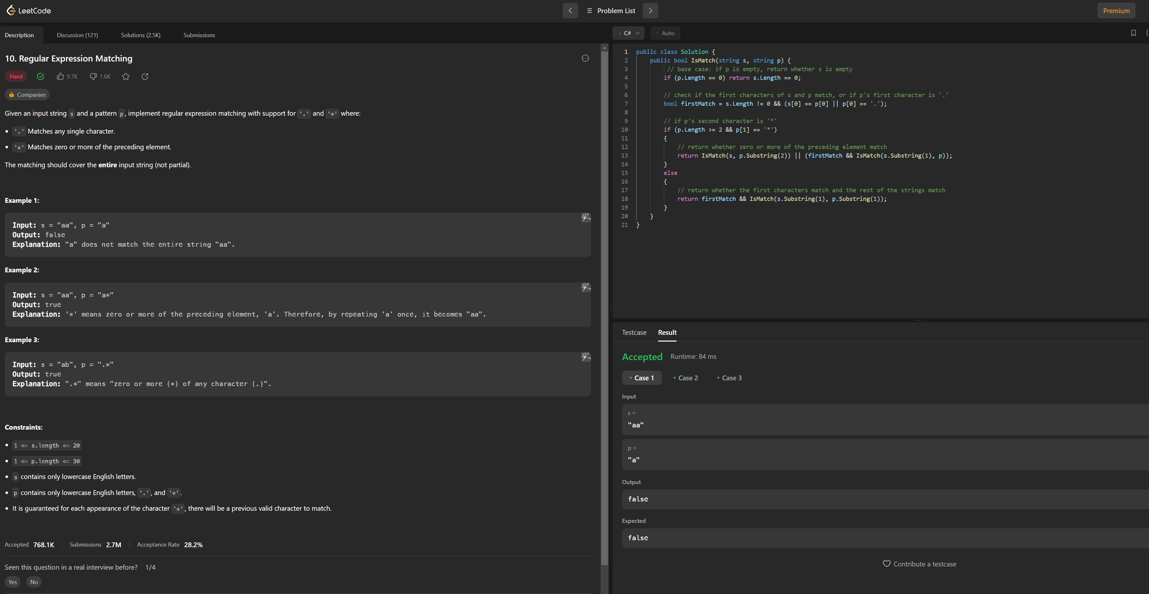Select the Case 3 test result
Viewport: 1149px width, 594px height.
coord(729,378)
